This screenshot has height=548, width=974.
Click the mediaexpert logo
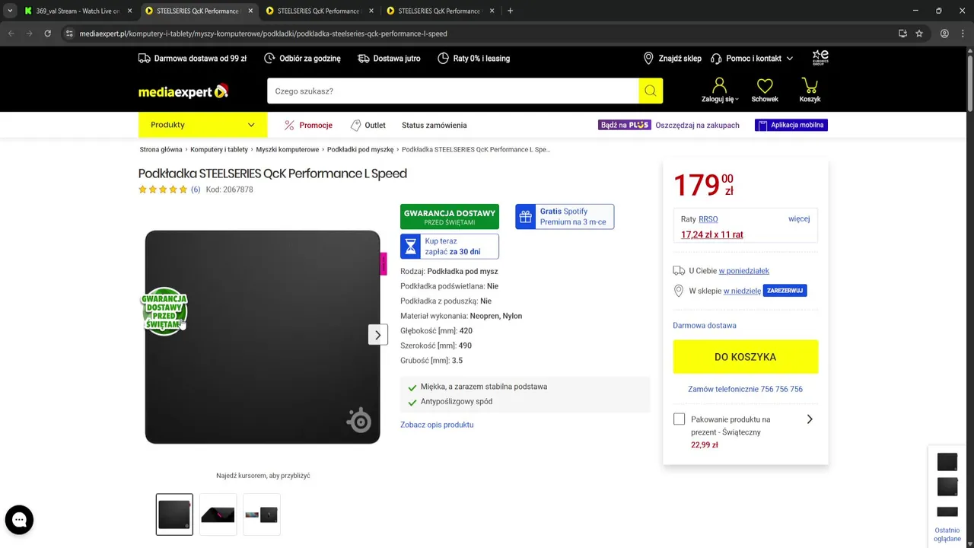coord(183,91)
